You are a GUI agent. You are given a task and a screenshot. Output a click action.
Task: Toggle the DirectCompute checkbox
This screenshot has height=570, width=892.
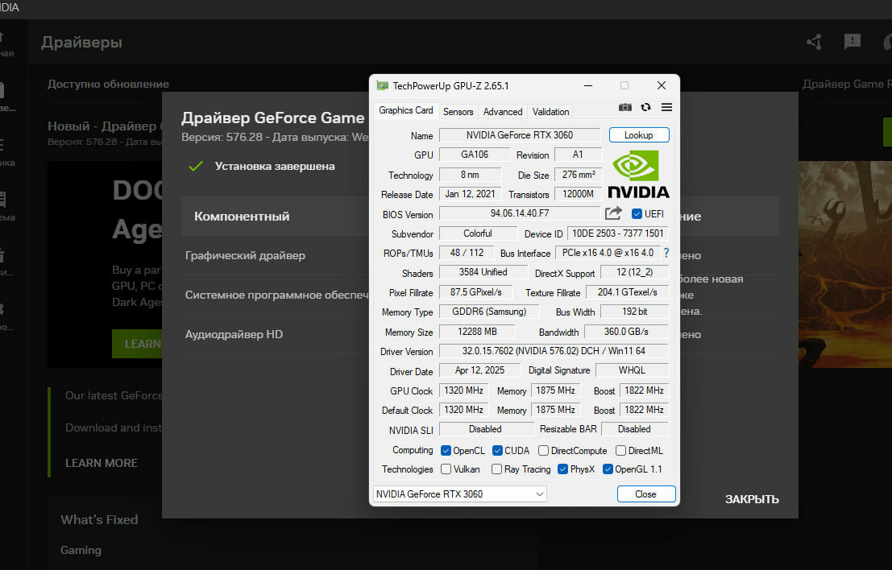pos(543,450)
